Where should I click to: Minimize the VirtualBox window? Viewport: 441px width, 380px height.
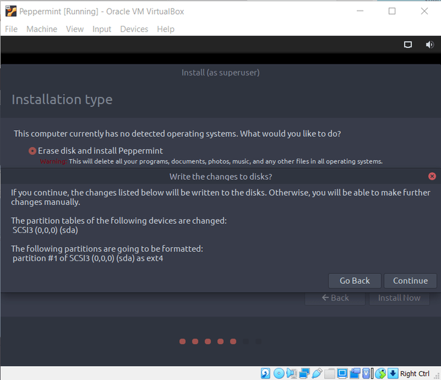tap(360, 11)
